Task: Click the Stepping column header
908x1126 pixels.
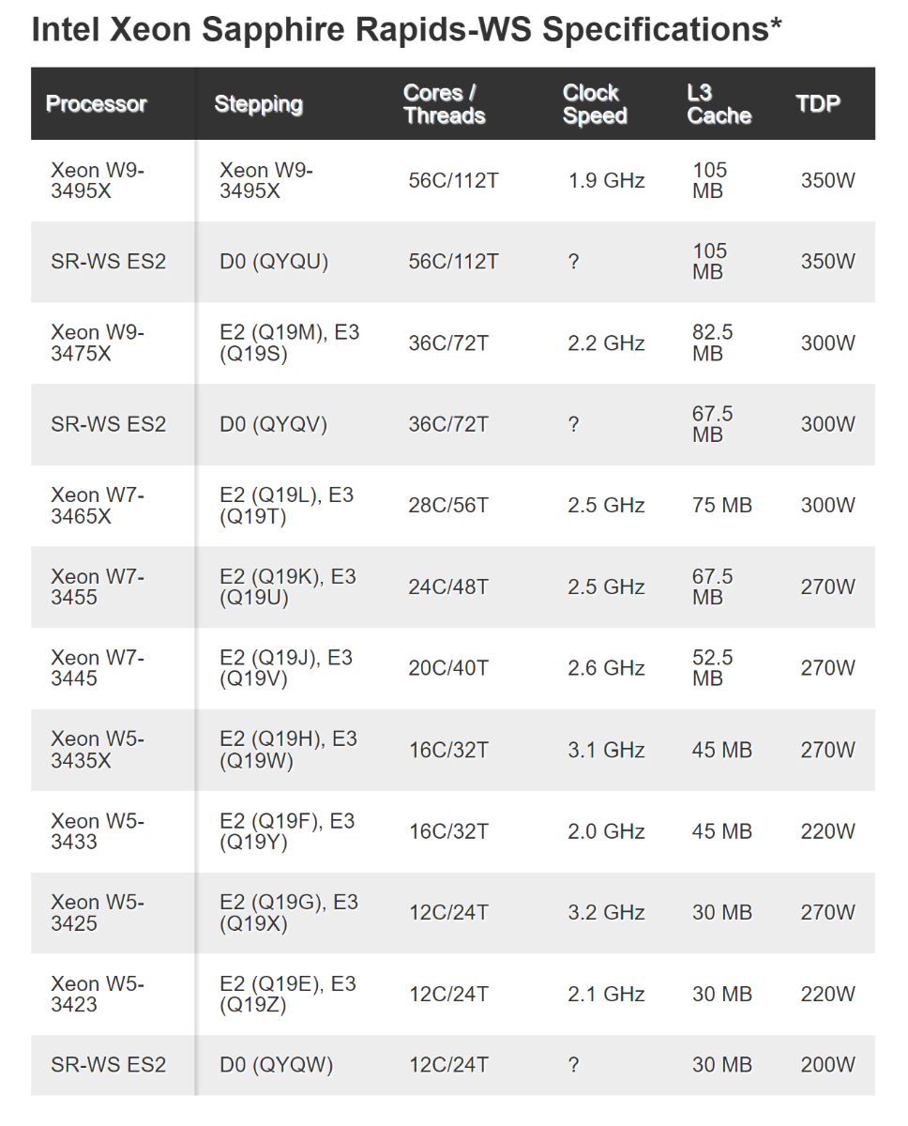Action: click(258, 104)
